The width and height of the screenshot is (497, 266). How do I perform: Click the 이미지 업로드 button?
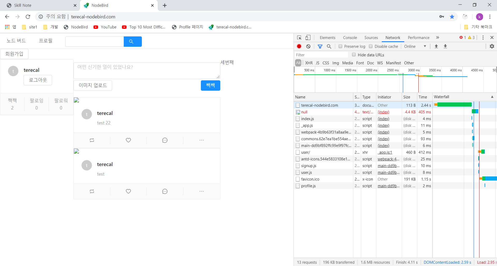coord(93,85)
